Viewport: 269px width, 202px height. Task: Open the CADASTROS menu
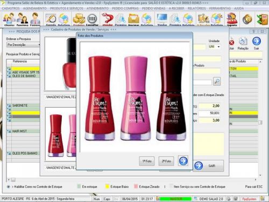click(x=11, y=8)
